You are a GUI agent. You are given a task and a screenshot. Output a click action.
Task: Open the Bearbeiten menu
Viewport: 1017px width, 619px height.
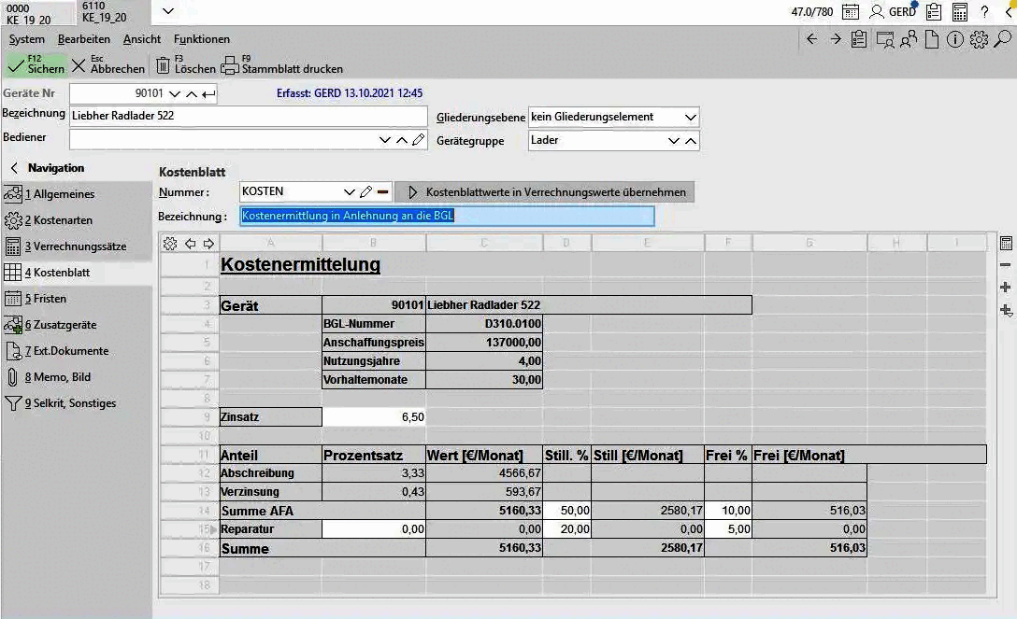pyautogui.click(x=84, y=39)
